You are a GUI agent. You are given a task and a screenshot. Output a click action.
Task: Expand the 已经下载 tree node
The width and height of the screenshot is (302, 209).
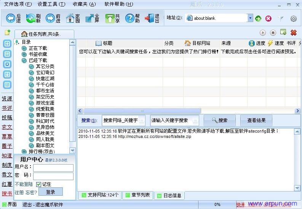coord(24,60)
